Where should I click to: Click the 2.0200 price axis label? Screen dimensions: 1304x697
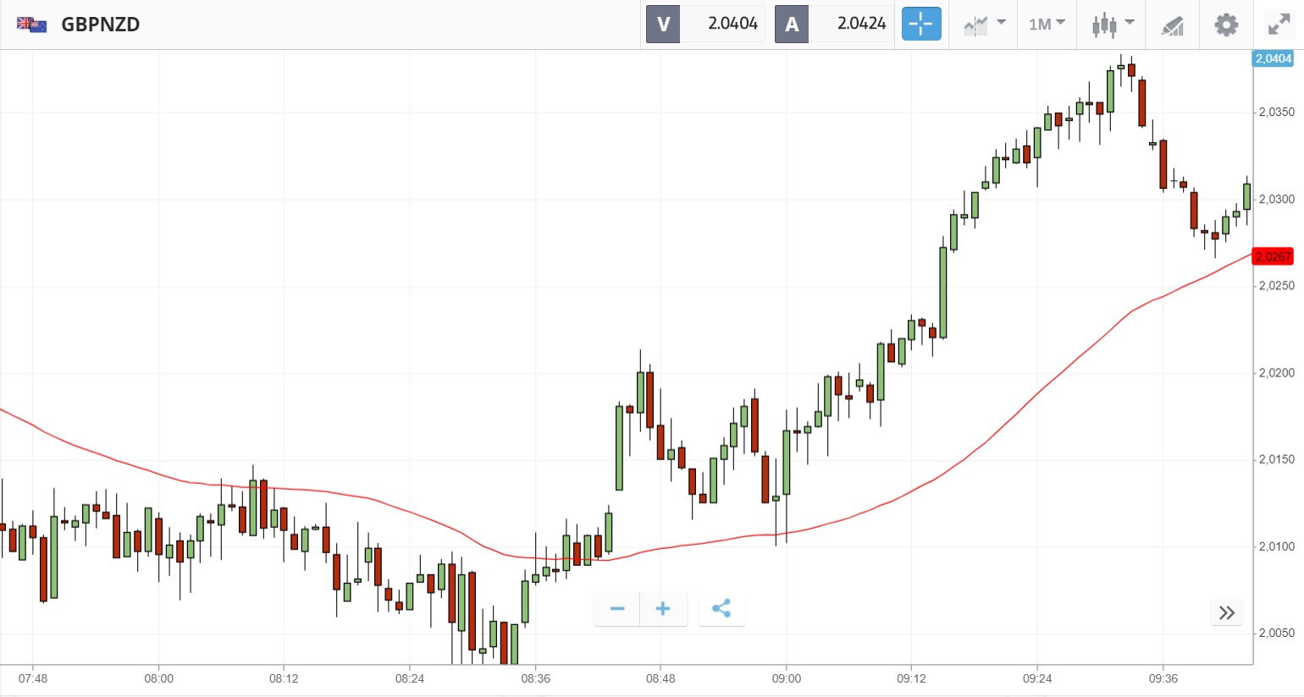point(1276,373)
